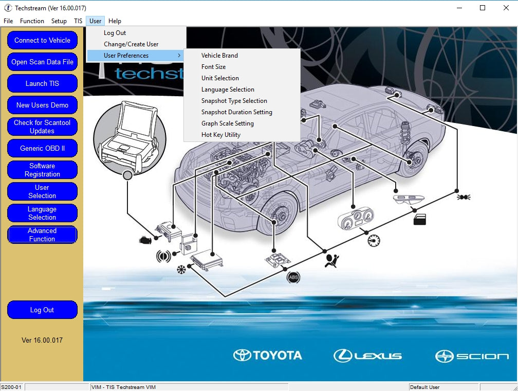Open Advanced Function

pyautogui.click(x=42, y=235)
